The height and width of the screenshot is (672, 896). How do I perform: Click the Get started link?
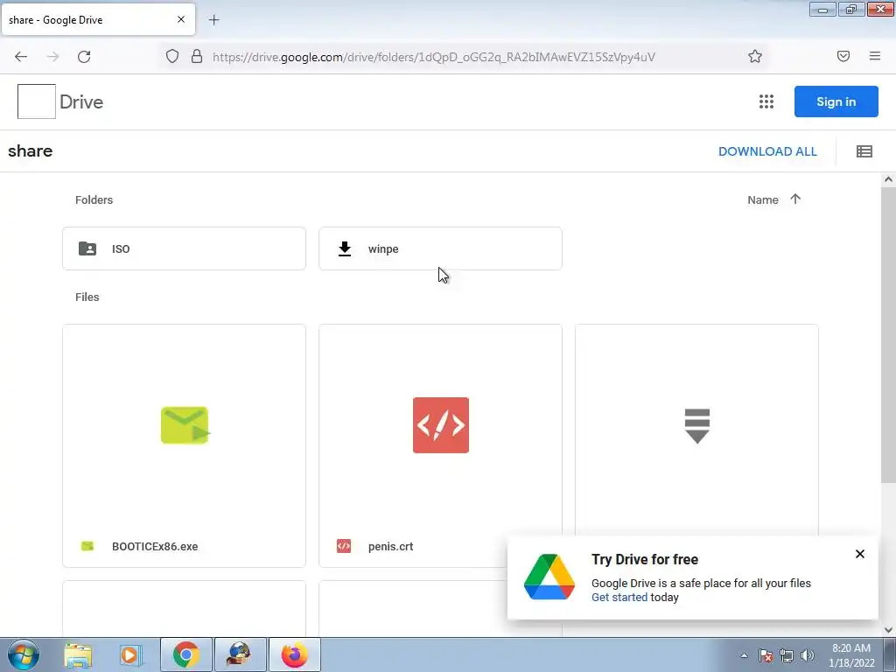[x=619, y=597]
